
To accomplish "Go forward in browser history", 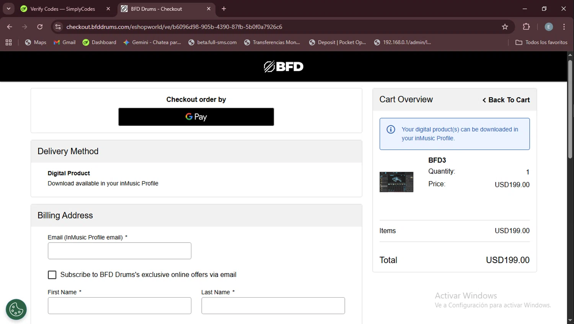I will [x=24, y=27].
